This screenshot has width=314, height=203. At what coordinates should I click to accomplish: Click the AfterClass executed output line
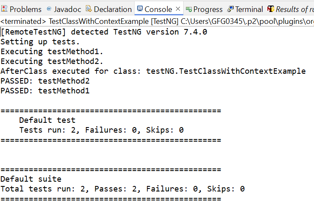(153, 71)
